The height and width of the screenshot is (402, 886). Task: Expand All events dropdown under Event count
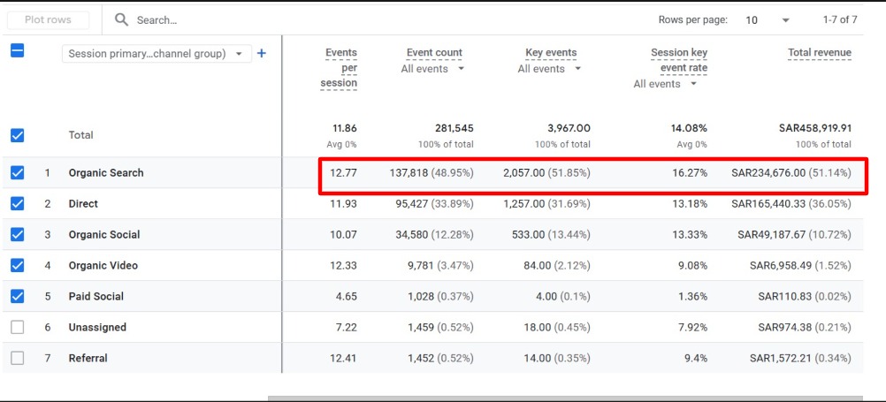pos(433,69)
